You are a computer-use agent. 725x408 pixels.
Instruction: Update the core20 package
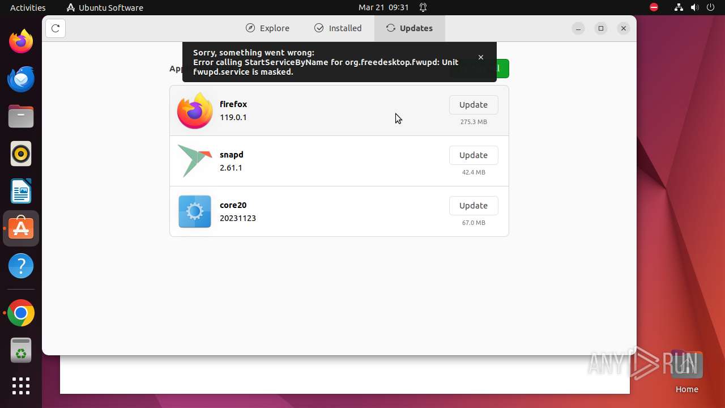click(x=474, y=206)
